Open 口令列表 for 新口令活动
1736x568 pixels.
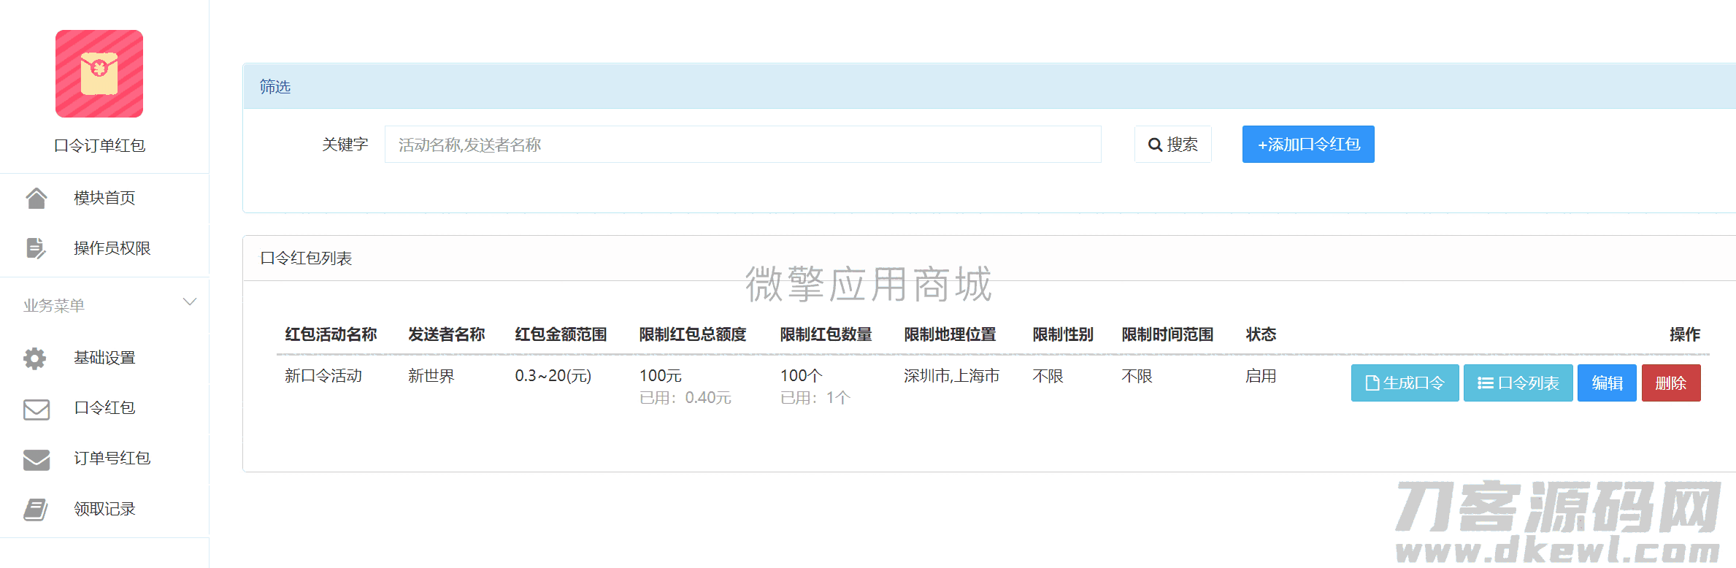tap(1518, 383)
